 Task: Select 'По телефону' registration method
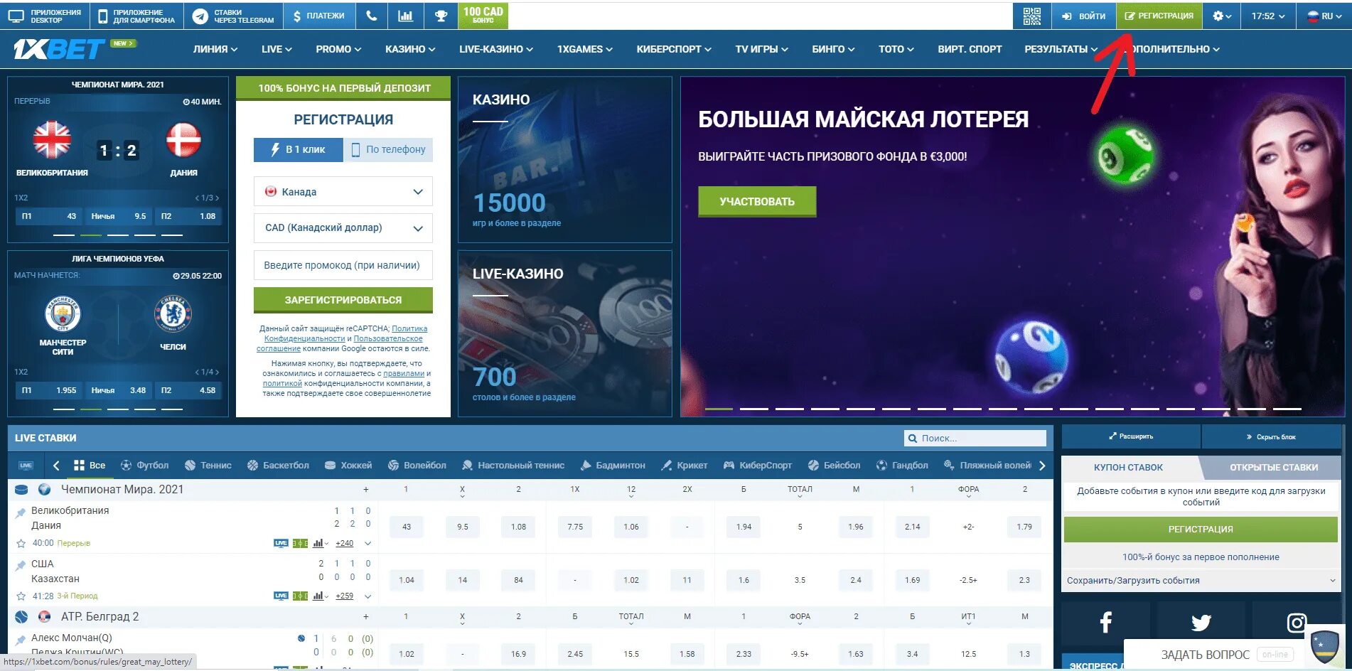[x=388, y=149]
